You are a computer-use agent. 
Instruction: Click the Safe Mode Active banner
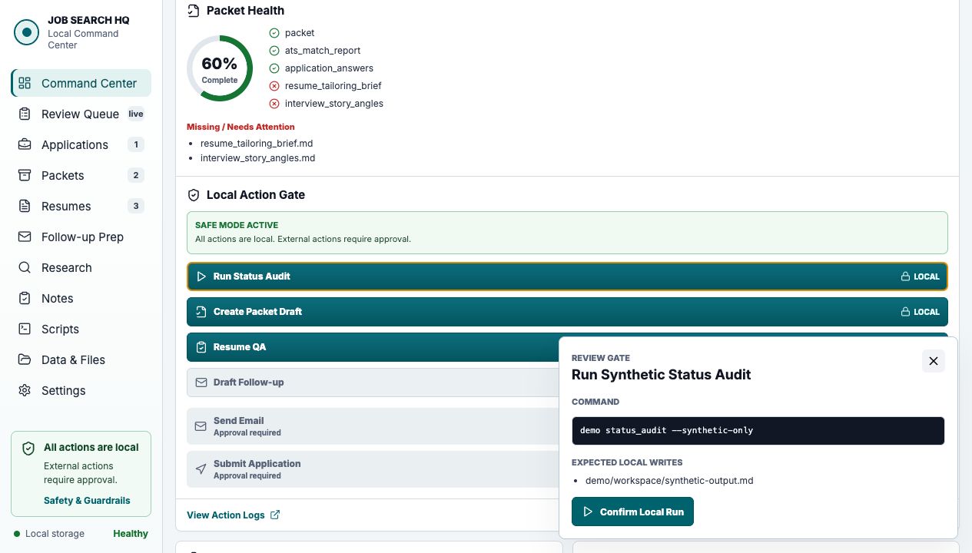pos(567,233)
